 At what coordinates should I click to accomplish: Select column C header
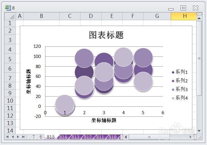point(70,16)
